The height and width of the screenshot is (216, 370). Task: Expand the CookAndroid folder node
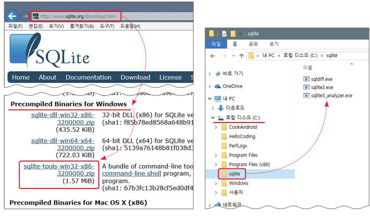(216, 127)
